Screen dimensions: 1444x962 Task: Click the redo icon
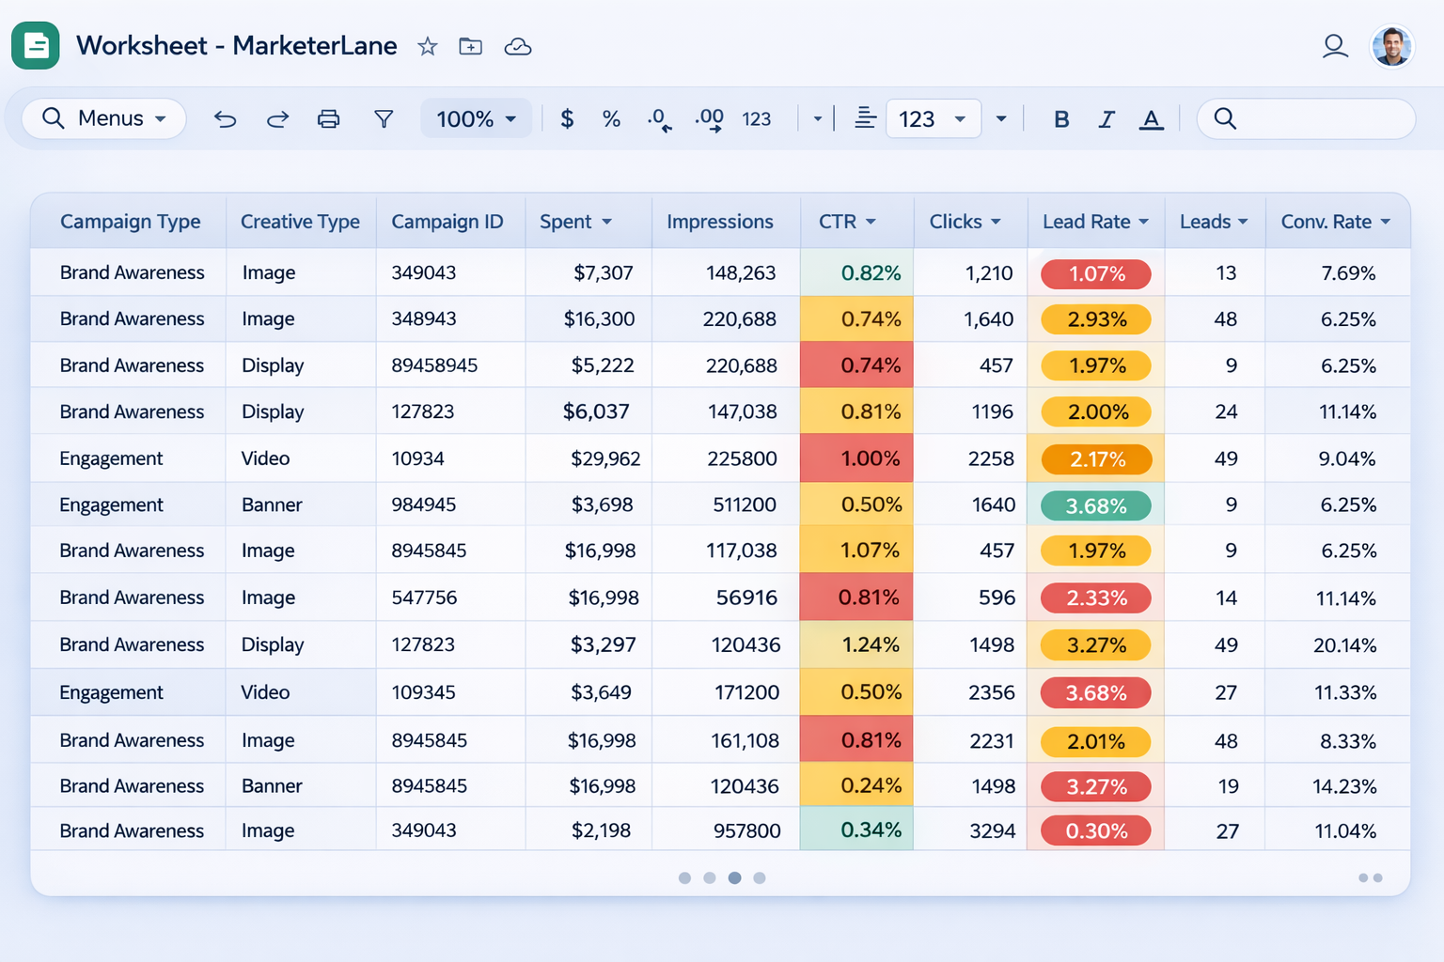pos(277,118)
